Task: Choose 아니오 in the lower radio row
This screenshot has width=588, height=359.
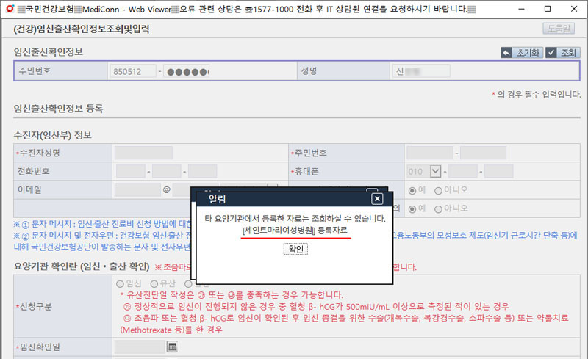Action: tap(439, 208)
